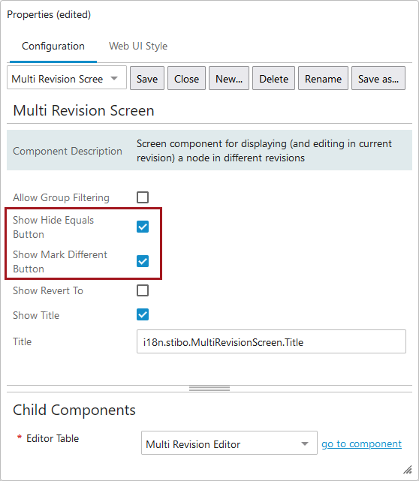The height and width of the screenshot is (481, 419).
Task: Click the Save button
Action: point(147,78)
